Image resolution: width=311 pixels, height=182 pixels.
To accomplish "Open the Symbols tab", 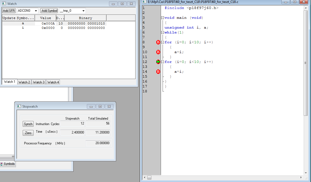I will 8,164.
